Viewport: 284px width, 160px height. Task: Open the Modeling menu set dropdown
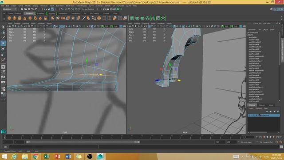coord(10,9)
